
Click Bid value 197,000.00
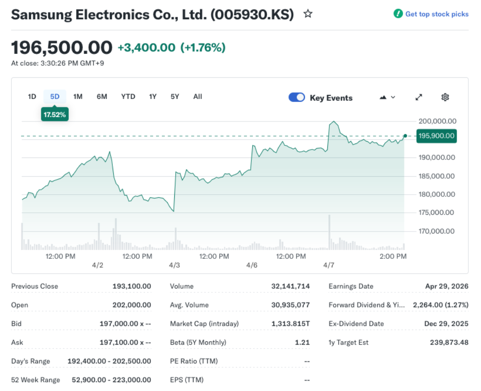click(125, 323)
